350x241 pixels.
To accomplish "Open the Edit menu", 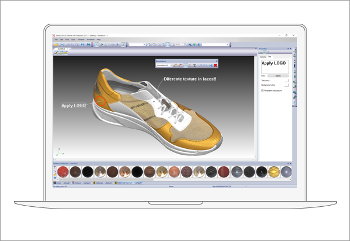I will click(61, 39).
